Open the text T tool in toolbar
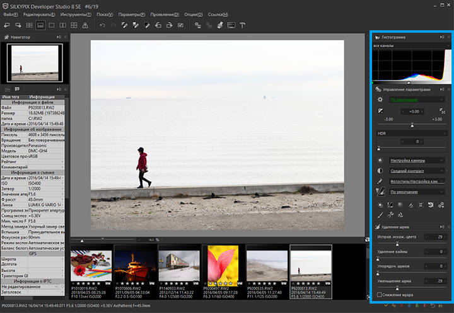This screenshot has height=313, width=454. (x=242, y=25)
